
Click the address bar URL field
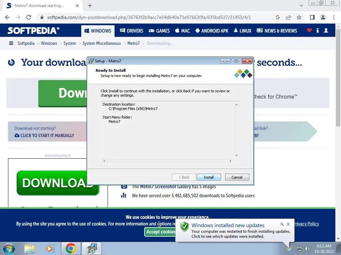click(149, 17)
